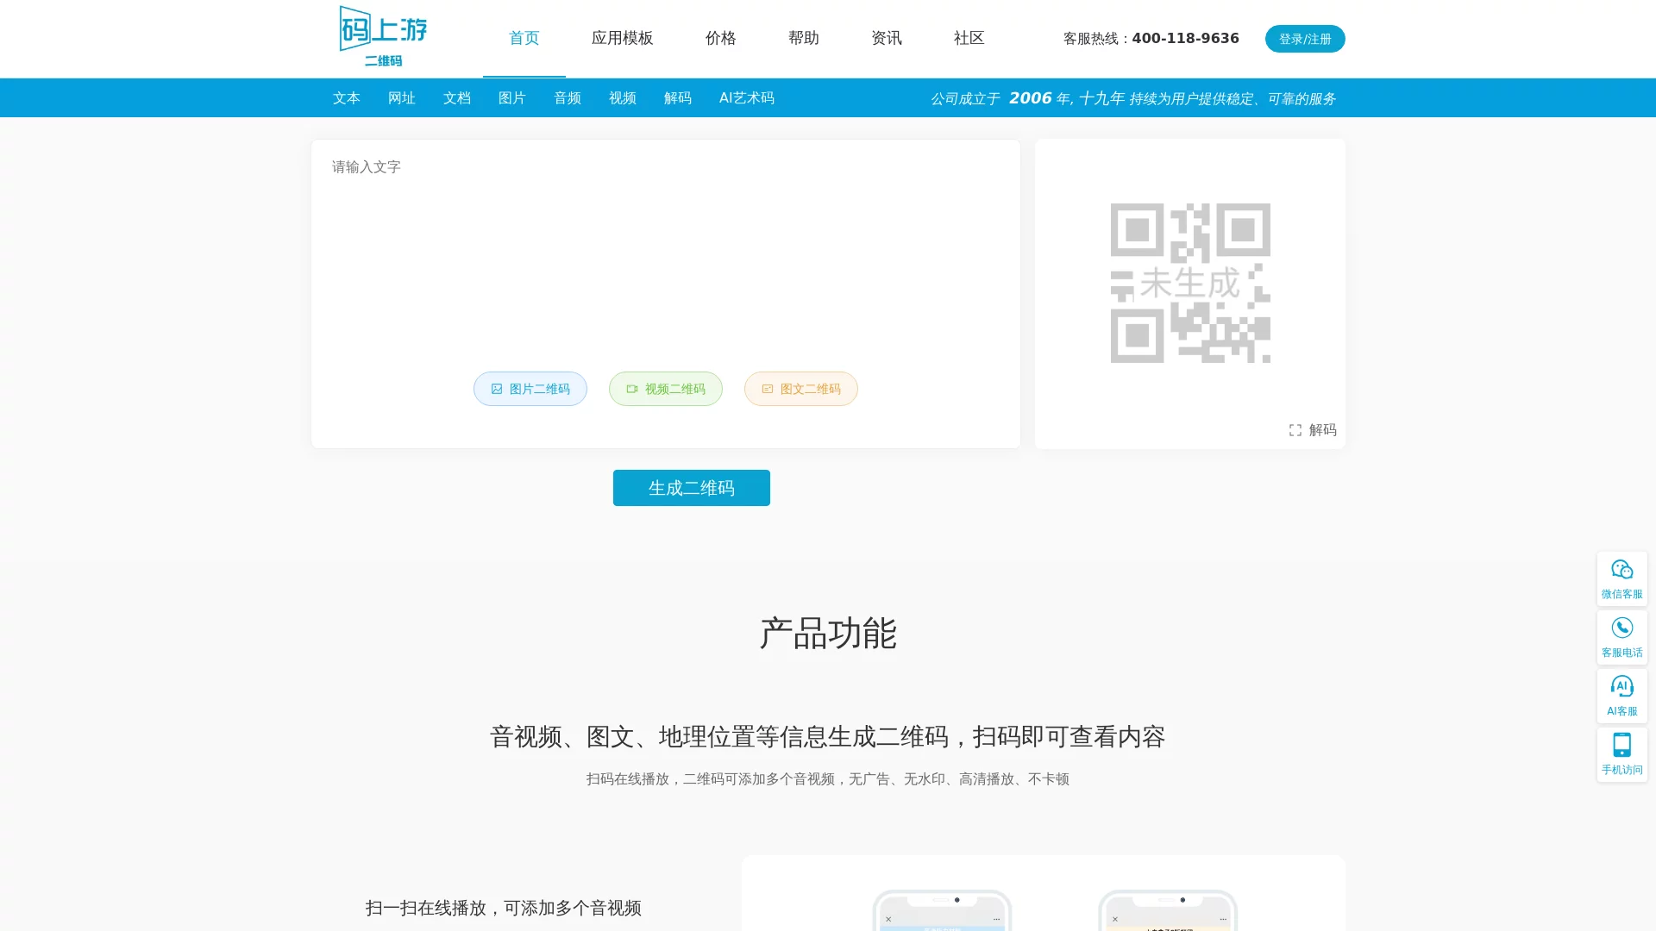Viewport: 1656px width, 931px height.
Task: Click the video icon on 视频二维码 button
Action: (x=632, y=389)
